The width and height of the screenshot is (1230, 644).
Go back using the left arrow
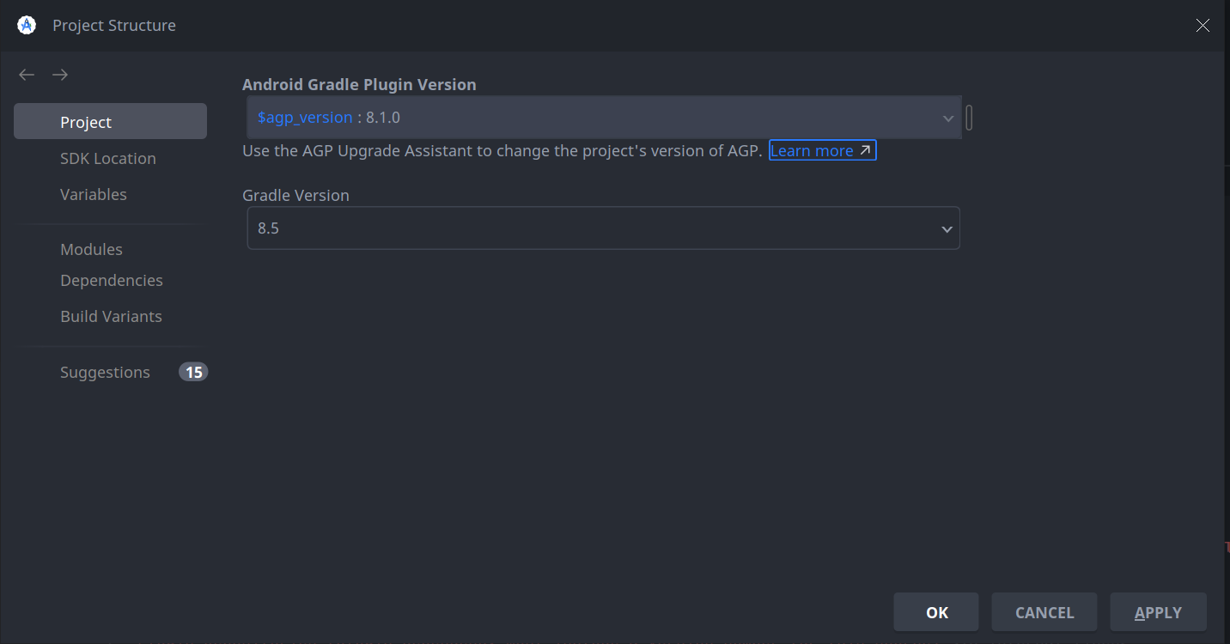tap(27, 75)
